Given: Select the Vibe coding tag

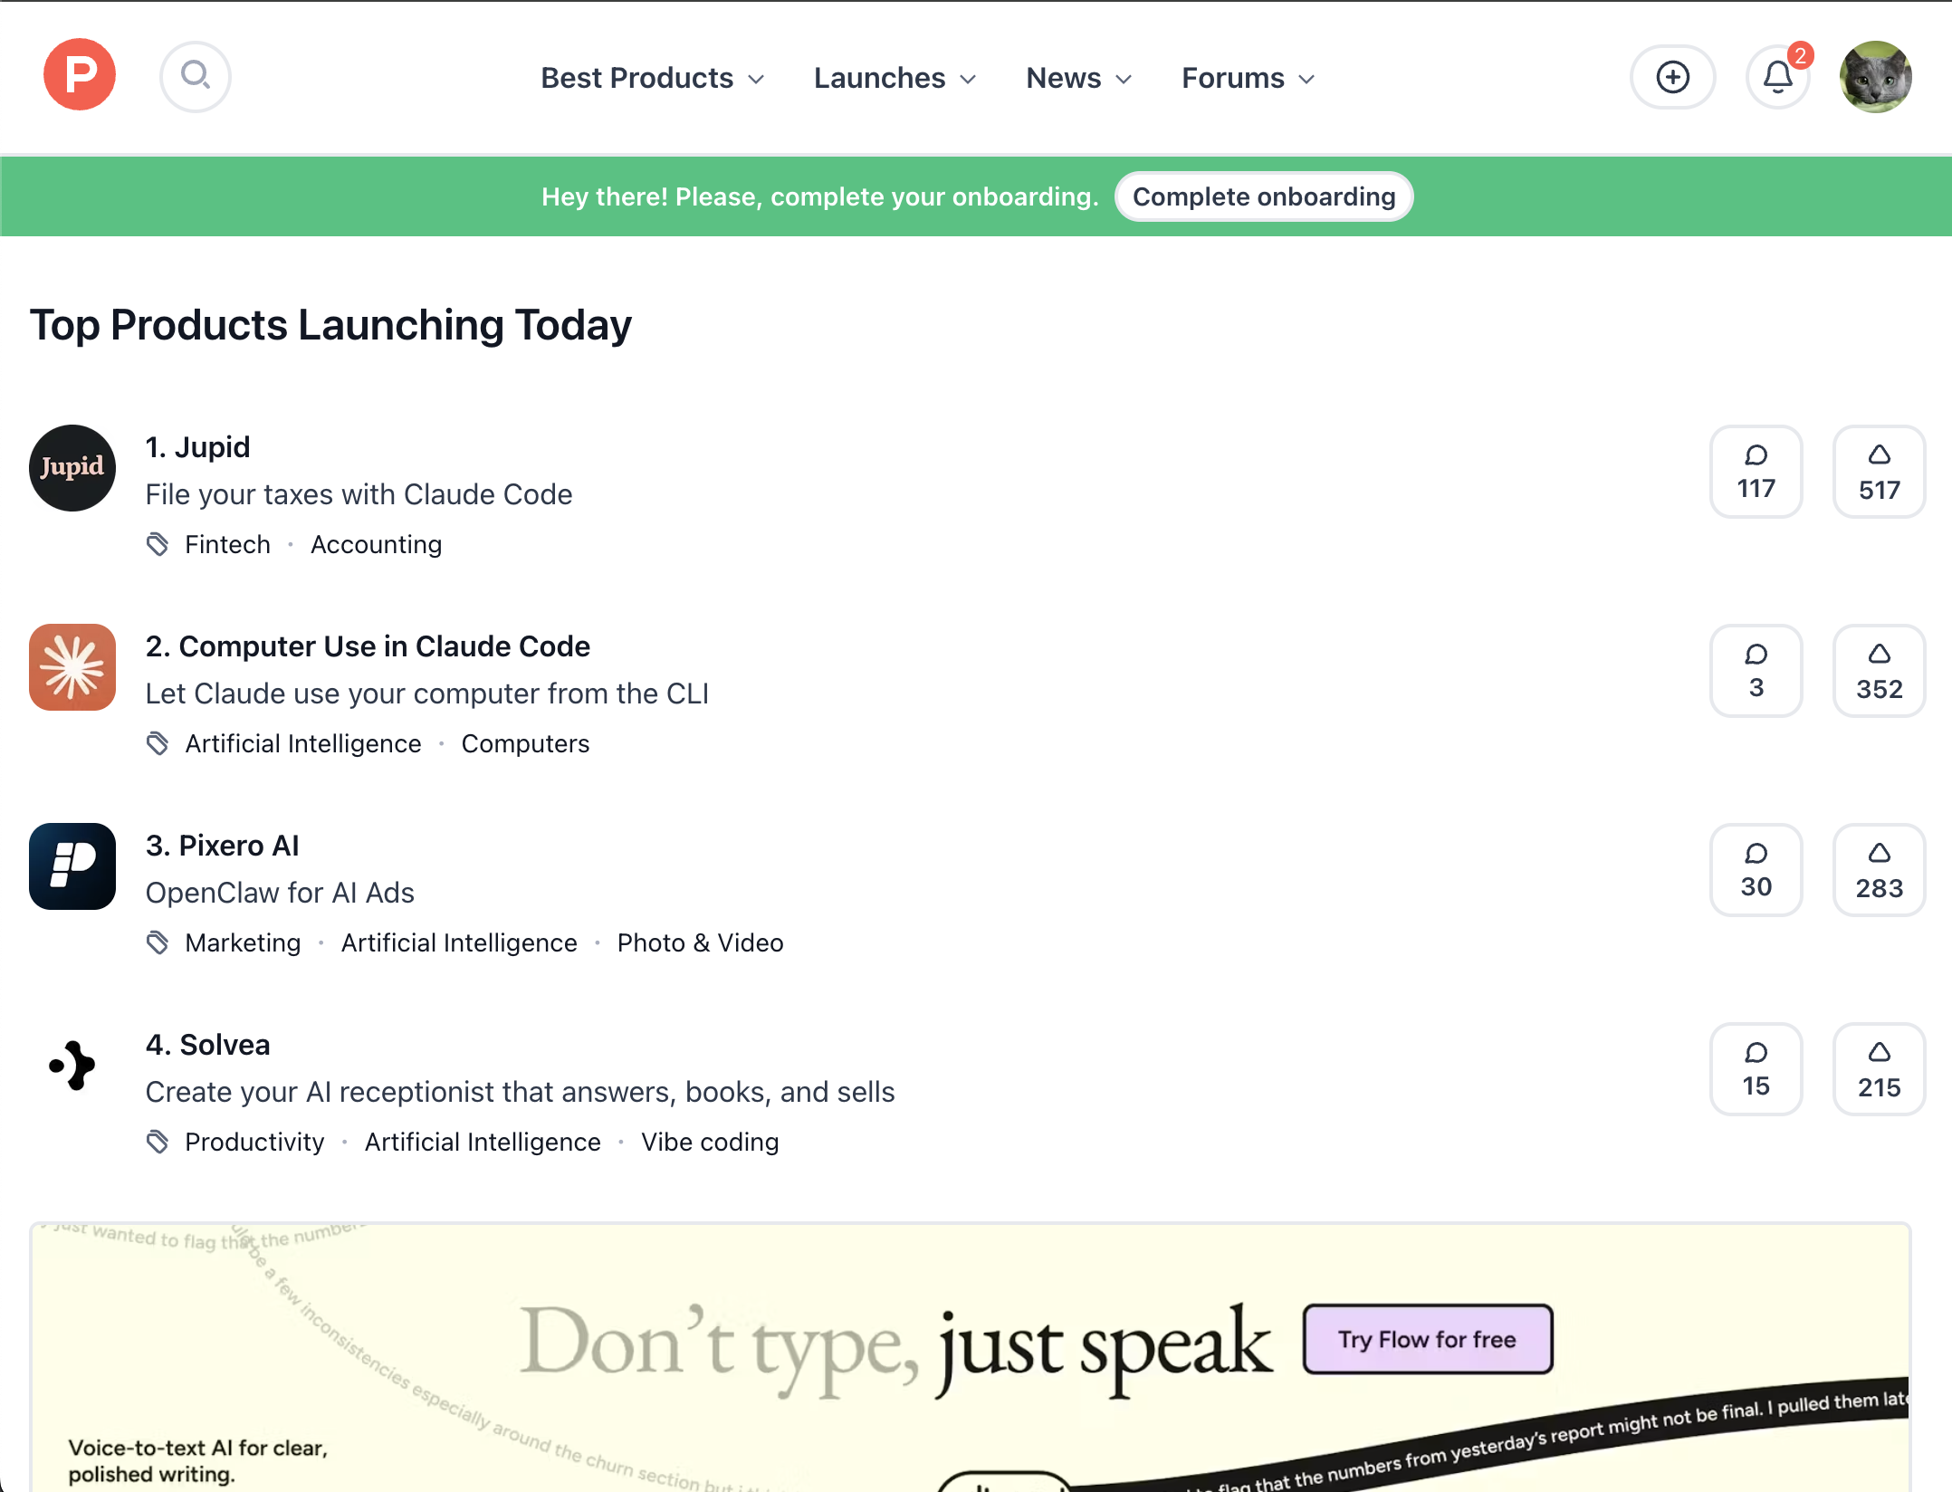Looking at the screenshot, I should [x=710, y=1142].
